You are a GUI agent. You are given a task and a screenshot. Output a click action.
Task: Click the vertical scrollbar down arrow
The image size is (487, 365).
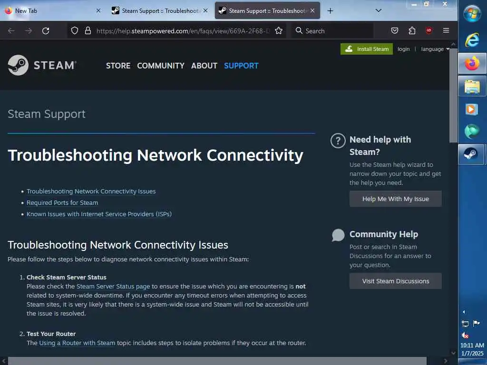(x=453, y=353)
